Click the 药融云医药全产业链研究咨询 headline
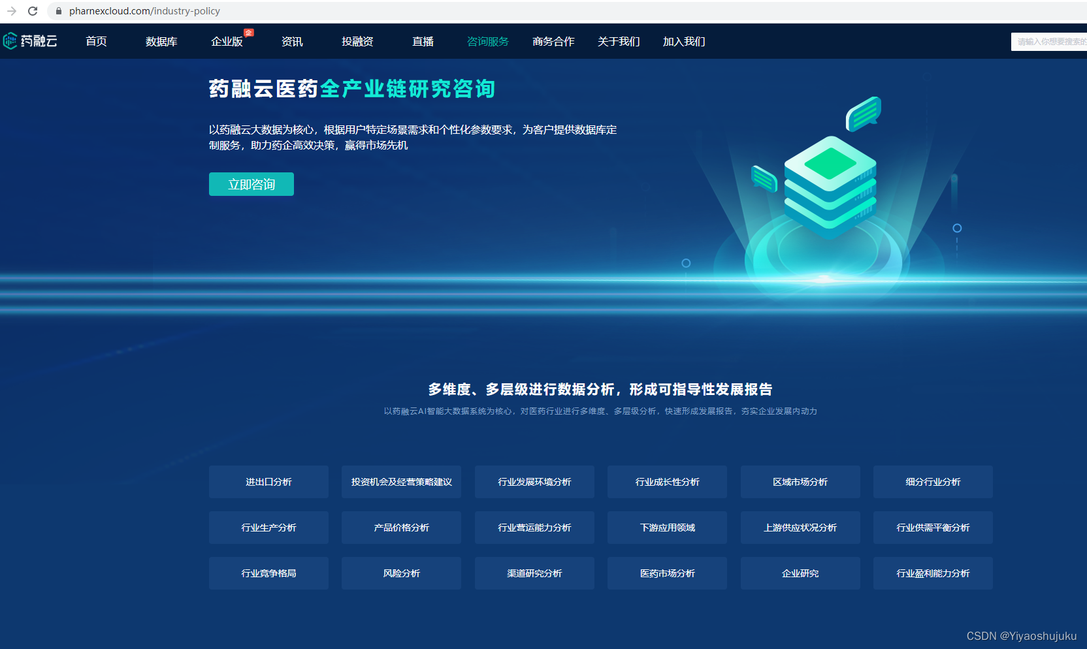 click(x=352, y=89)
